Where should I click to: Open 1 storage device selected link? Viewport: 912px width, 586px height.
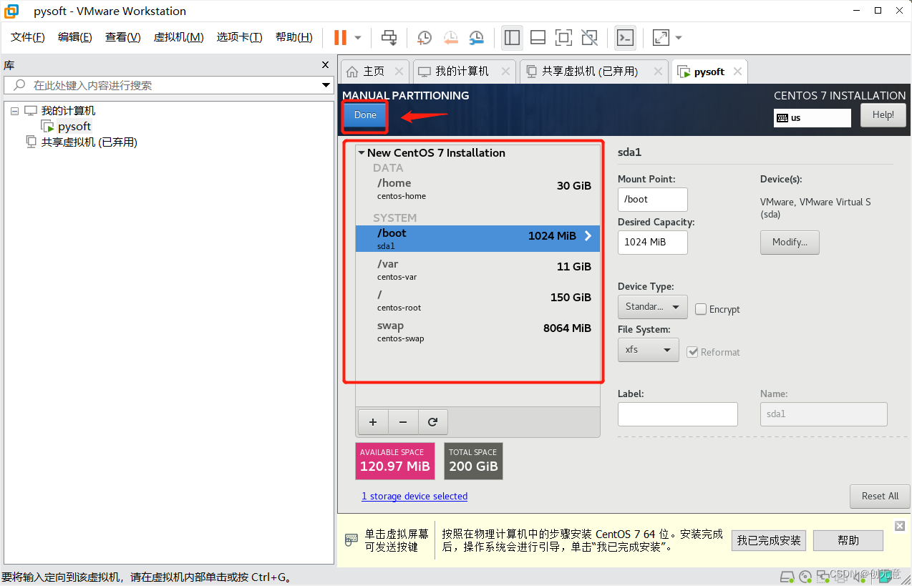coord(414,497)
